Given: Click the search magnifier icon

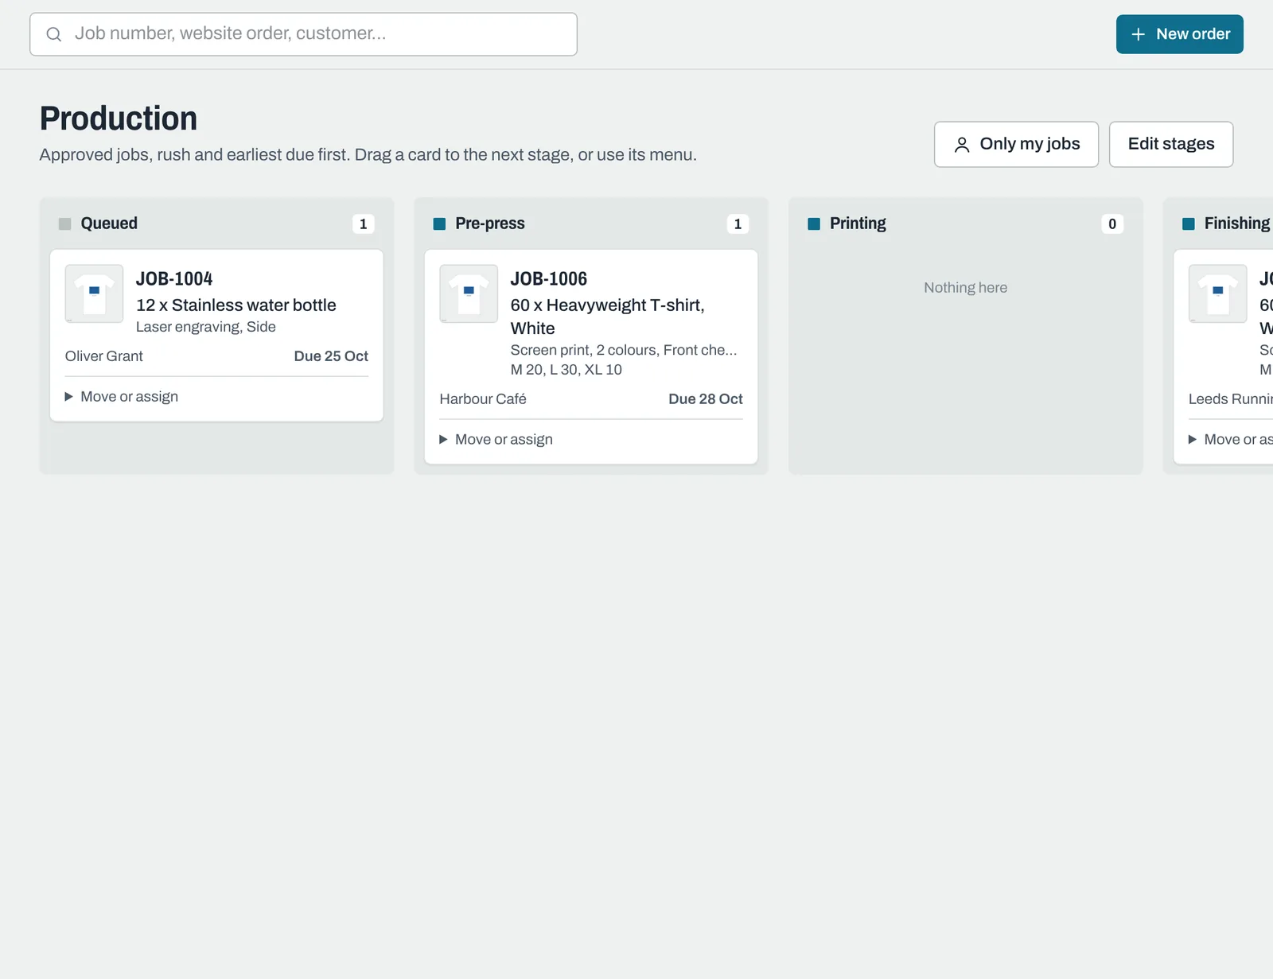Looking at the screenshot, I should pyautogui.click(x=53, y=34).
